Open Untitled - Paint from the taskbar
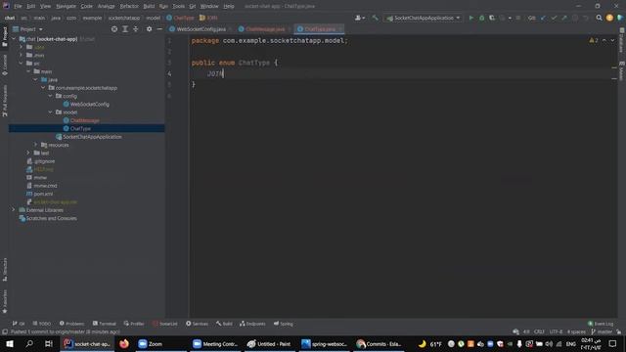626x352 pixels. click(x=269, y=343)
